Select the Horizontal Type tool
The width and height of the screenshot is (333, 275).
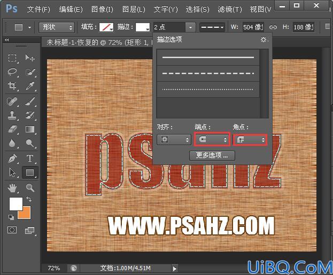30,159
